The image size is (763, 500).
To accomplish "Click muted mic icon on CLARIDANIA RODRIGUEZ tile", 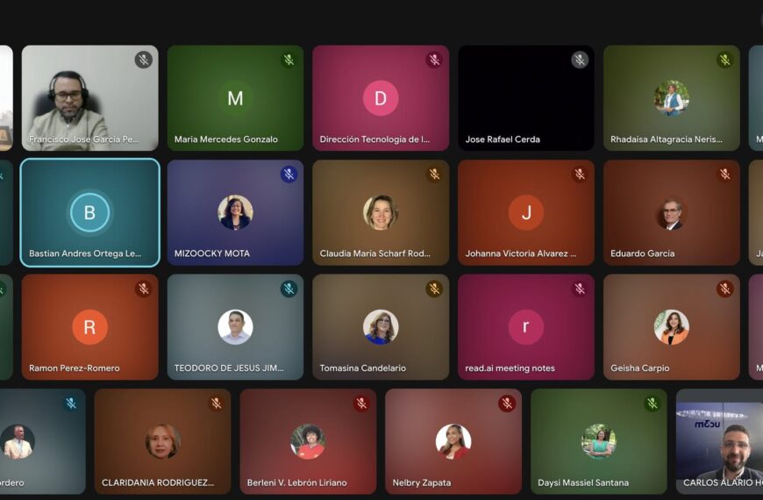I will (216, 404).
